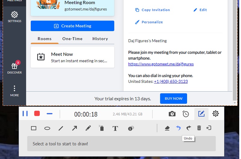241x159 pixels.
Task: Click the "Daj Figures's Meeting" title
Action: (147, 41)
